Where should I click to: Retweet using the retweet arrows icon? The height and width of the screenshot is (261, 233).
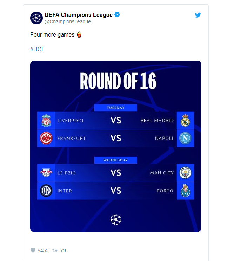55,250
